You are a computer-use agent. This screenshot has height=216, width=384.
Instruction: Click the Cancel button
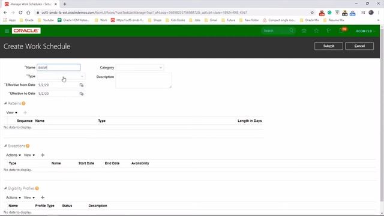click(x=359, y=46)
